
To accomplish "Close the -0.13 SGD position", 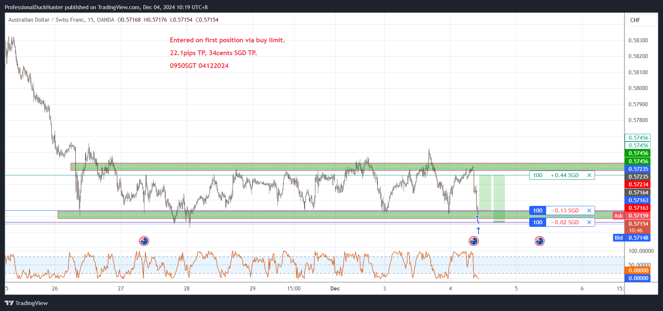I will point(589,211).
